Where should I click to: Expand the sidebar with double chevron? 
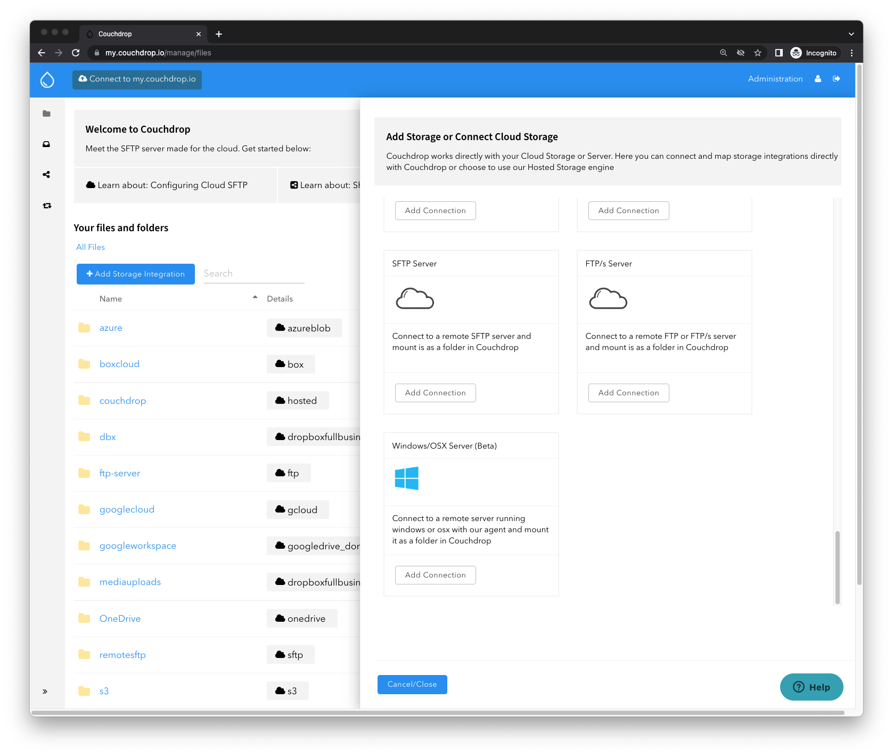pyautogui.click(x=45, y=692)
